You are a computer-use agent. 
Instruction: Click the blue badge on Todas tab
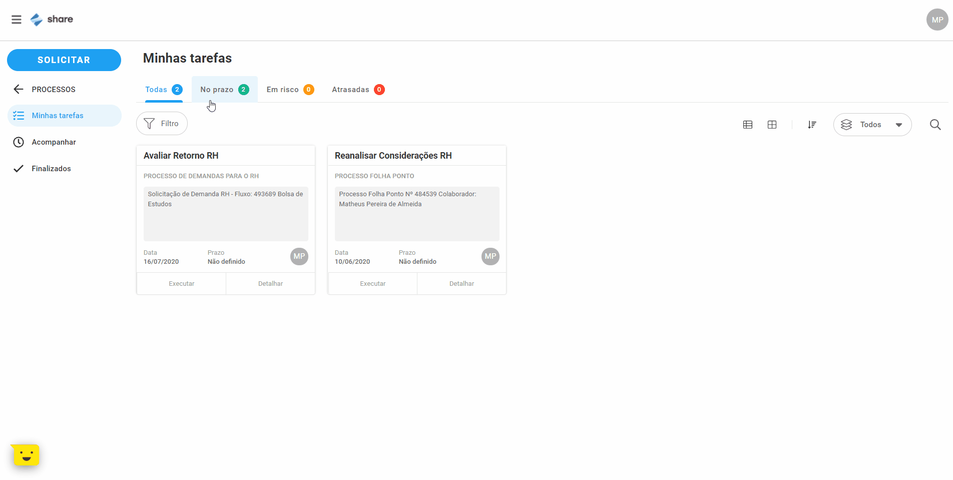[x=177, y=90]
